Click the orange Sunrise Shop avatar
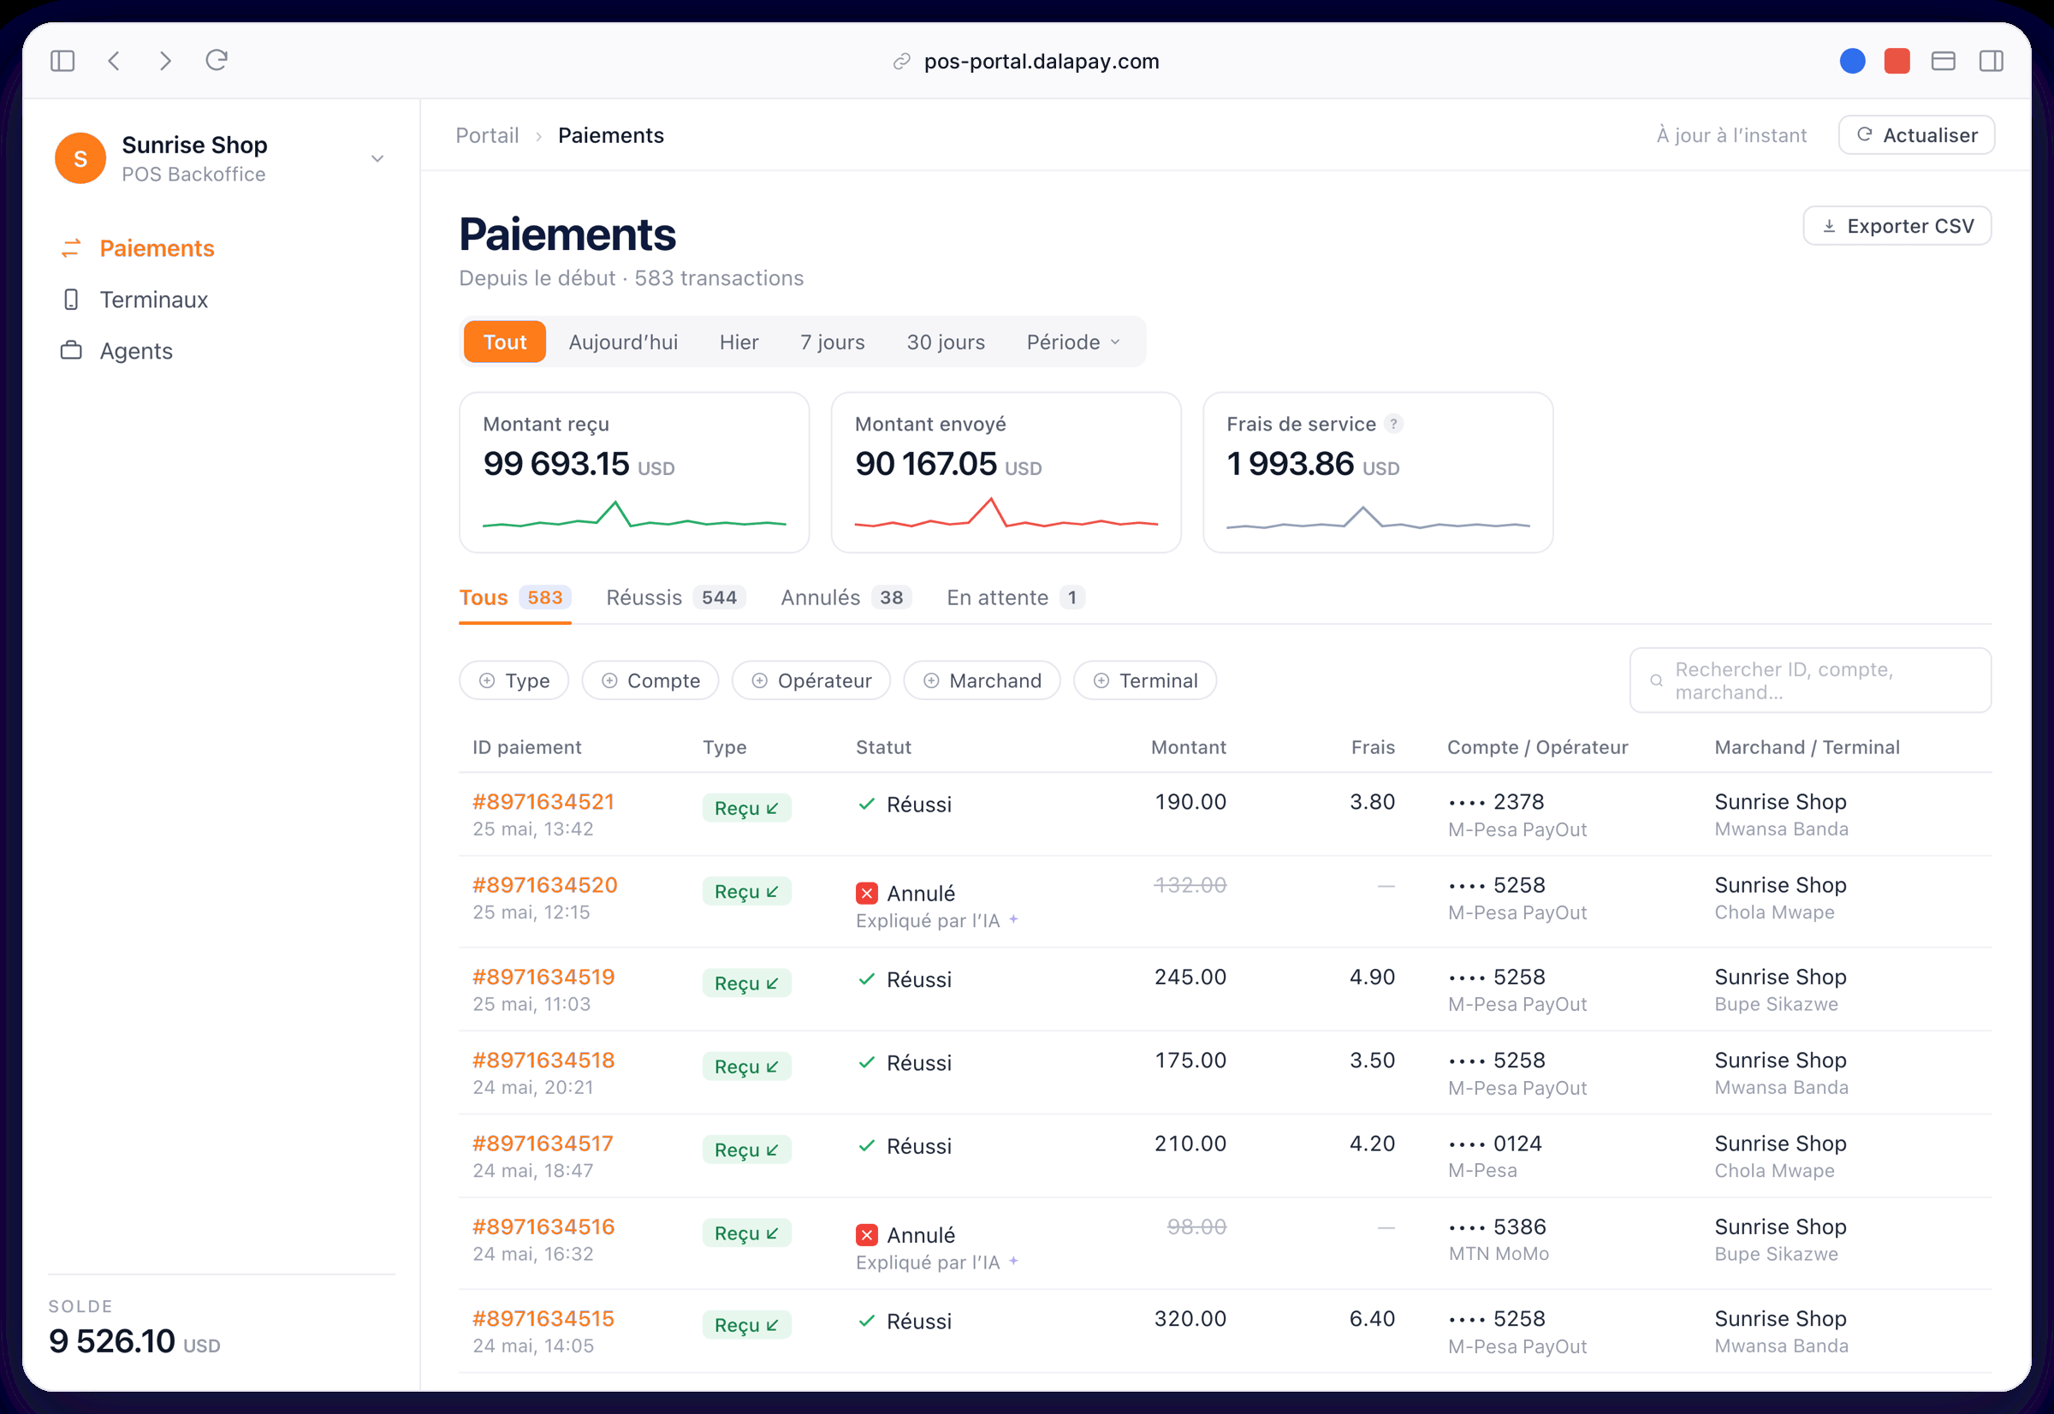This screenshot has height=1414, width=2054. pyautogui.click(x=80, y=158)
